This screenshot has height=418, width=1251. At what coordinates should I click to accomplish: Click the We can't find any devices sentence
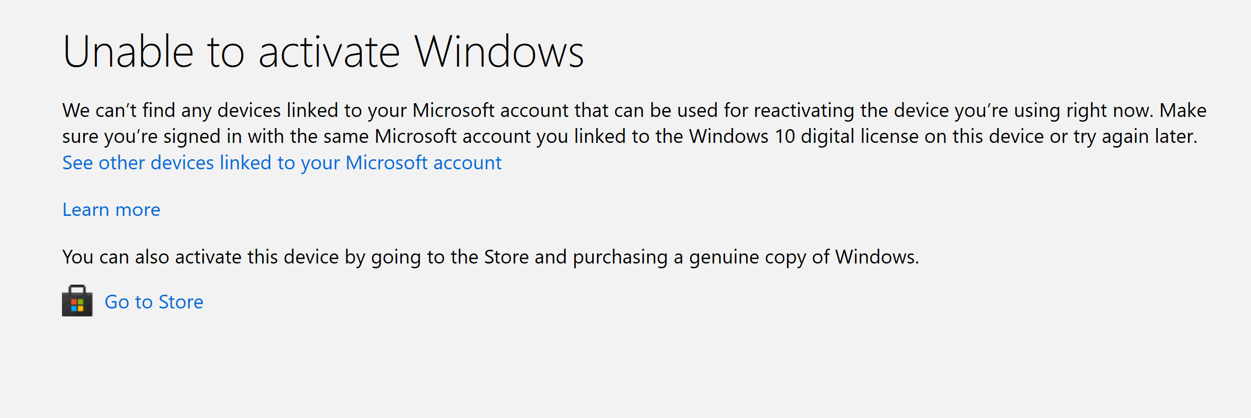click(608, 111)
